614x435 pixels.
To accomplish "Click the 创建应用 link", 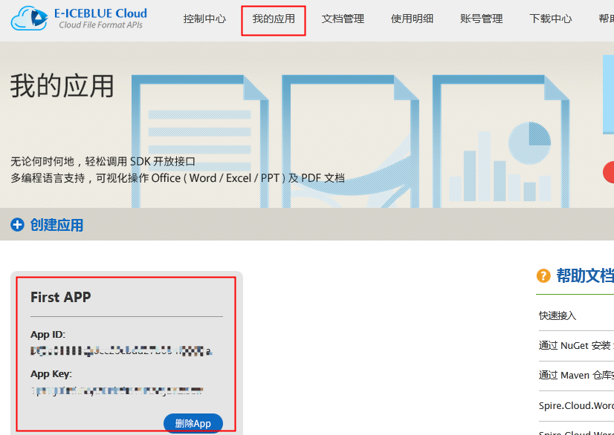I will [x=56, y=225].
